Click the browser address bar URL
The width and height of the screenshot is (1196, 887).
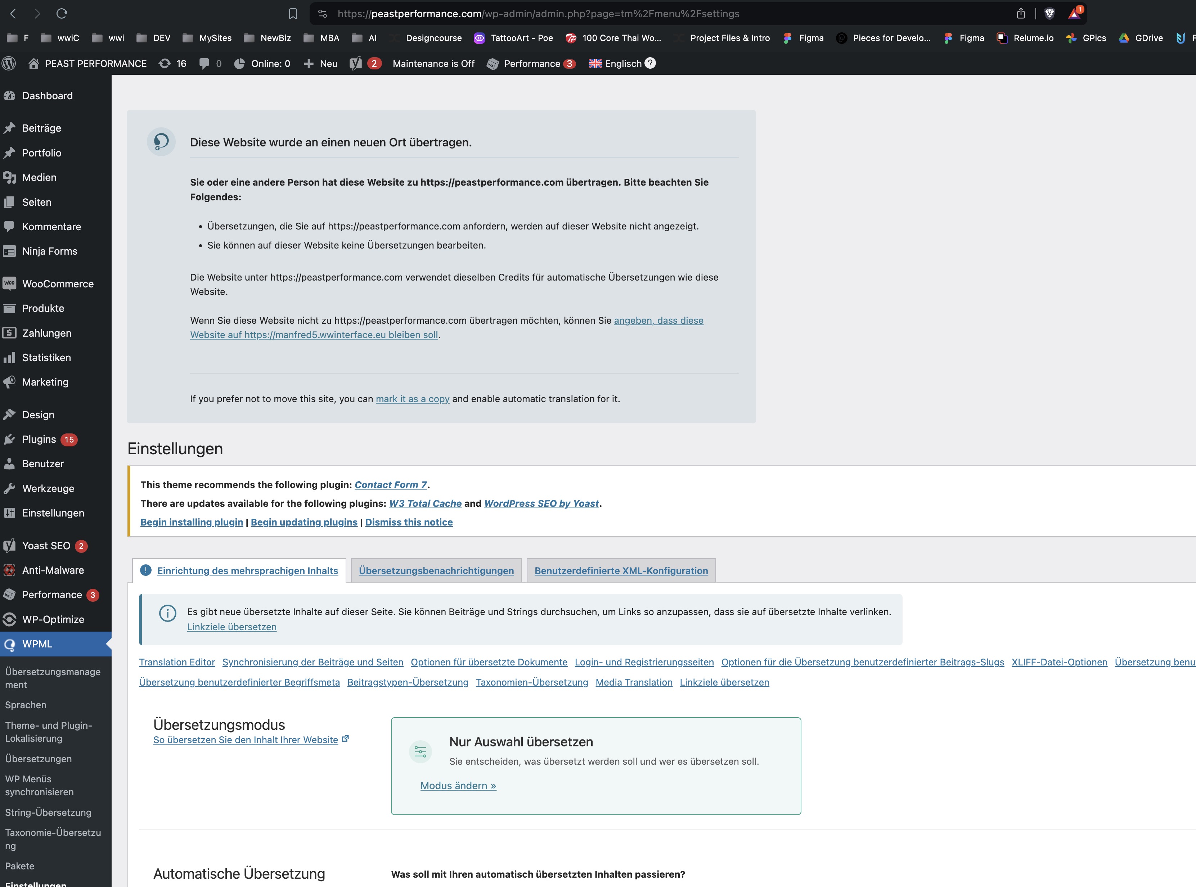(538, 13)
